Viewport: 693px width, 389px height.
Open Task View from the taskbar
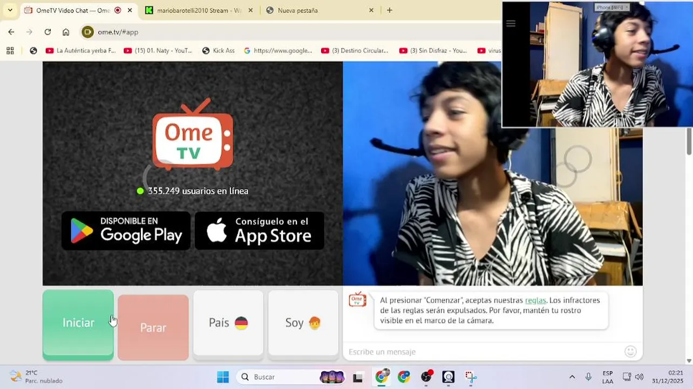point(358,377)
